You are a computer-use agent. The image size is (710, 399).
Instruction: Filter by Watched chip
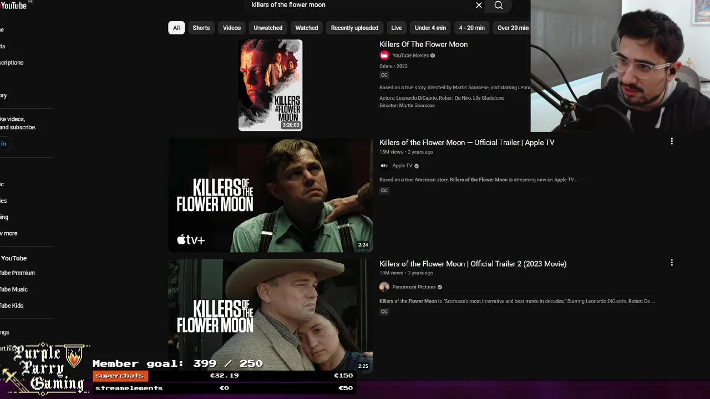307,28
